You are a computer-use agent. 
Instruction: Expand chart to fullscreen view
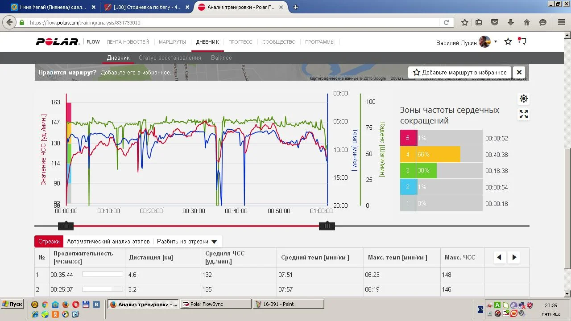524,115
